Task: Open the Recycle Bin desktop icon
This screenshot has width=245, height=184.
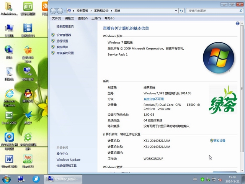Action: coord(9,74)
